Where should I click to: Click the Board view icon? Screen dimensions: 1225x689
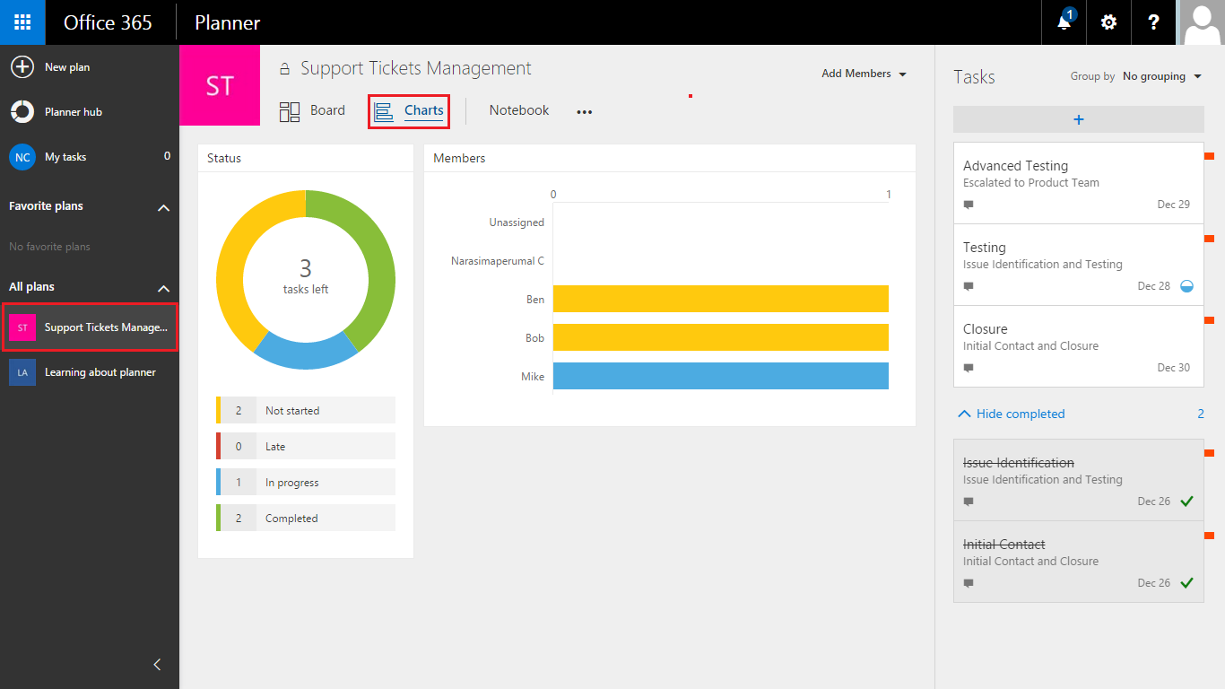290,111
